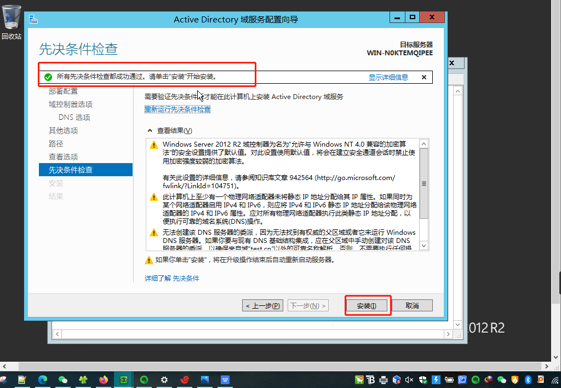The width and height of the screenshot is (561, 388).
Task: Click the AD wizard title bar icon
Action: coord(33,19)
